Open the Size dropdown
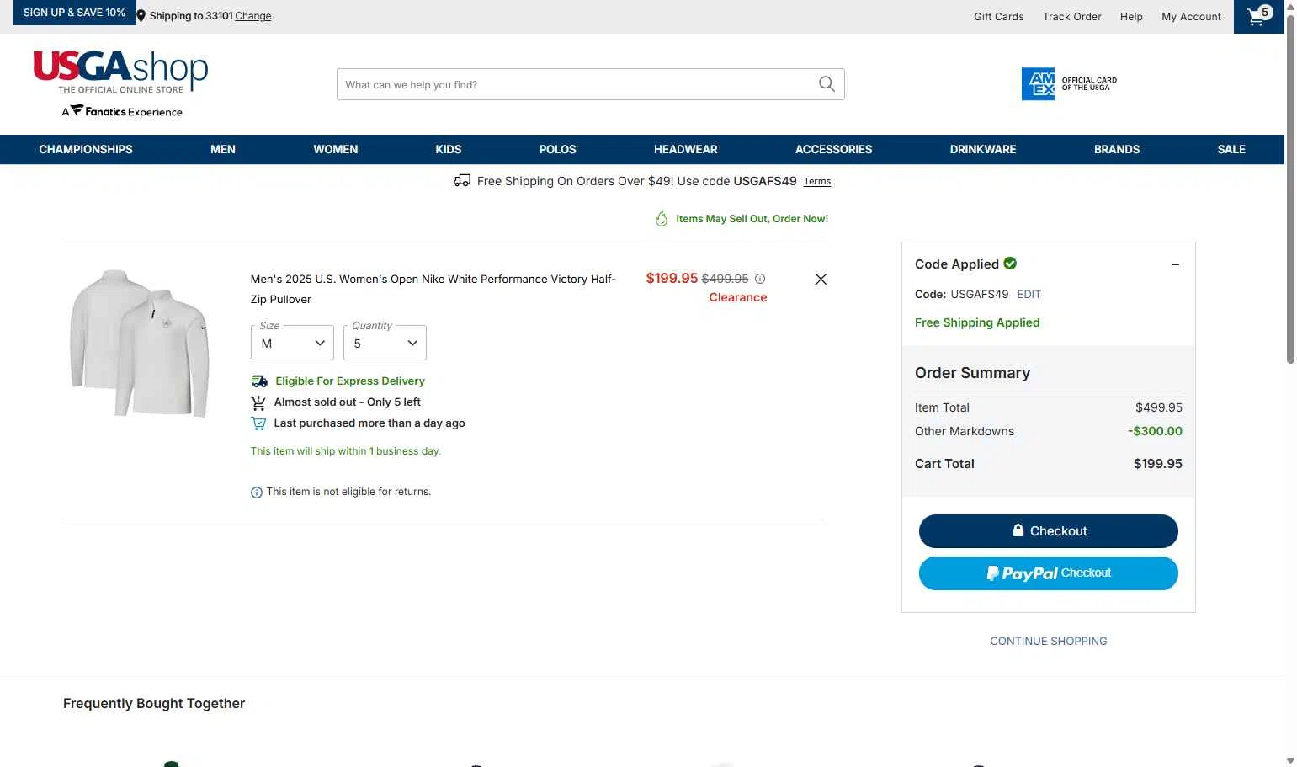This screenshot has height=767, width=1297. coord(292,343)
